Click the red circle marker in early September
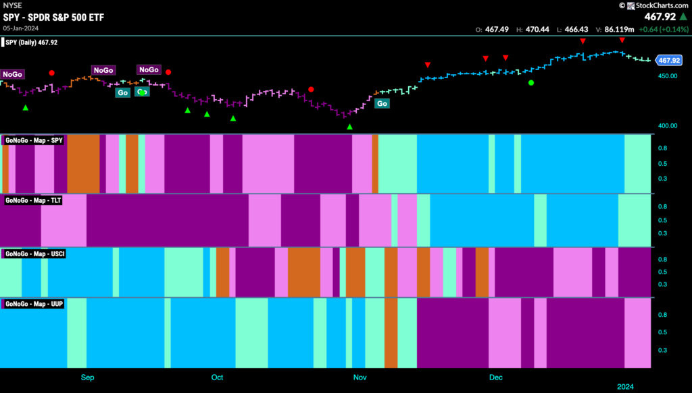Screen dimensions: 692x393 pos(51,73)
